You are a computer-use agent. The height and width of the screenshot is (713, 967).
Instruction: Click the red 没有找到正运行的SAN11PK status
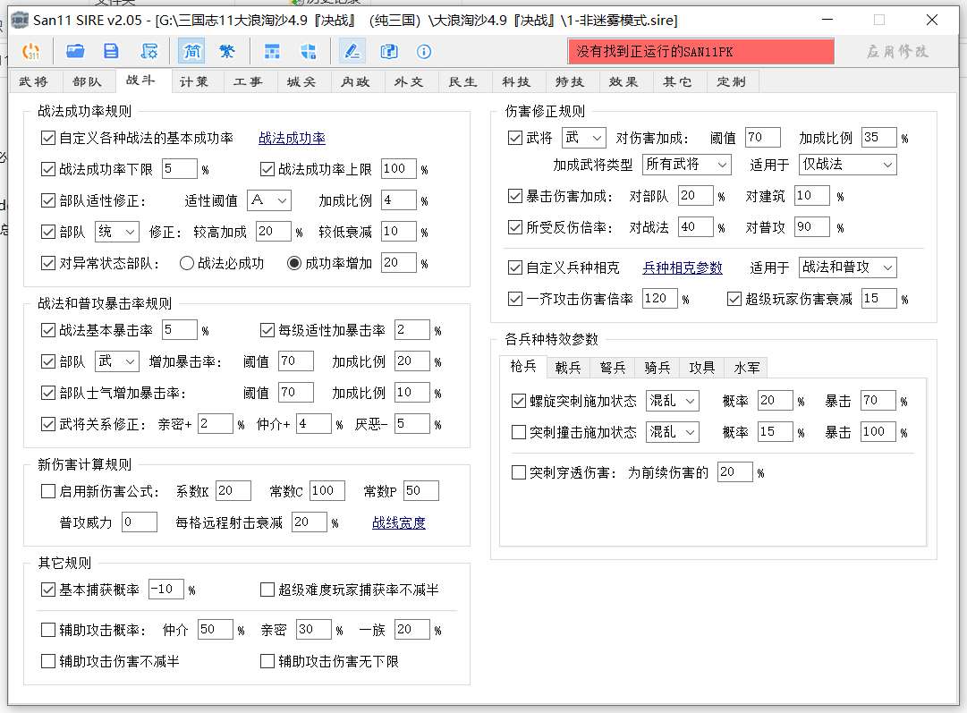[700, 51]
